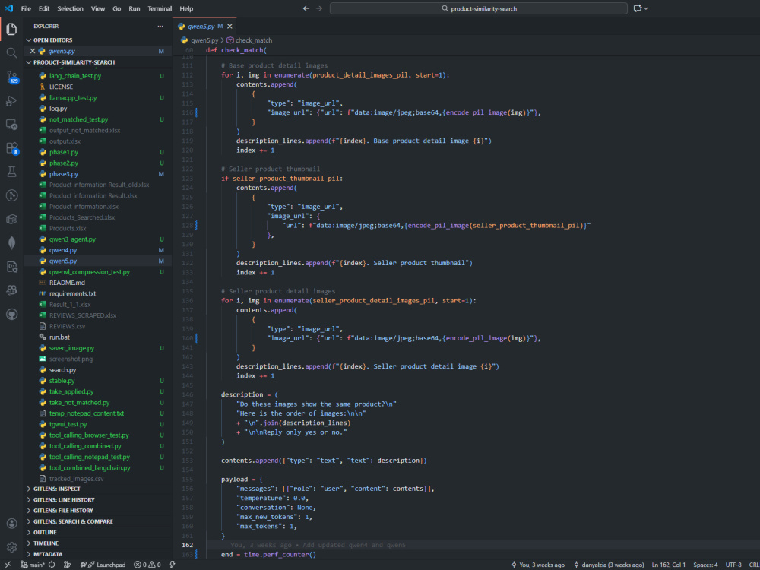Click the lightning icon in status bar
The image size is (760, 570).
point(172,565)
